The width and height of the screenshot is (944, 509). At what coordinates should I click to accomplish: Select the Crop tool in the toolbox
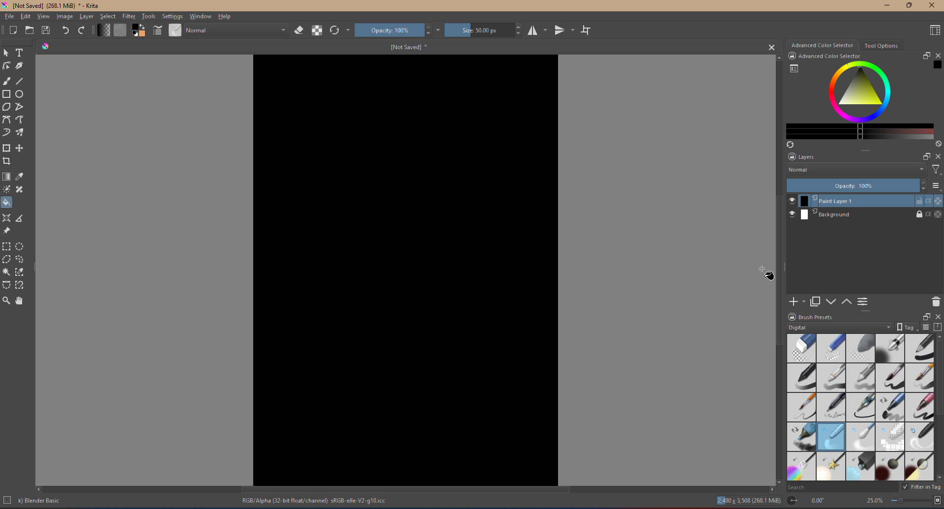(x=6, y=161)
